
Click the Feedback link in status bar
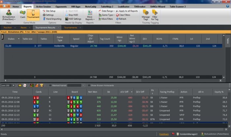[164, 134]
